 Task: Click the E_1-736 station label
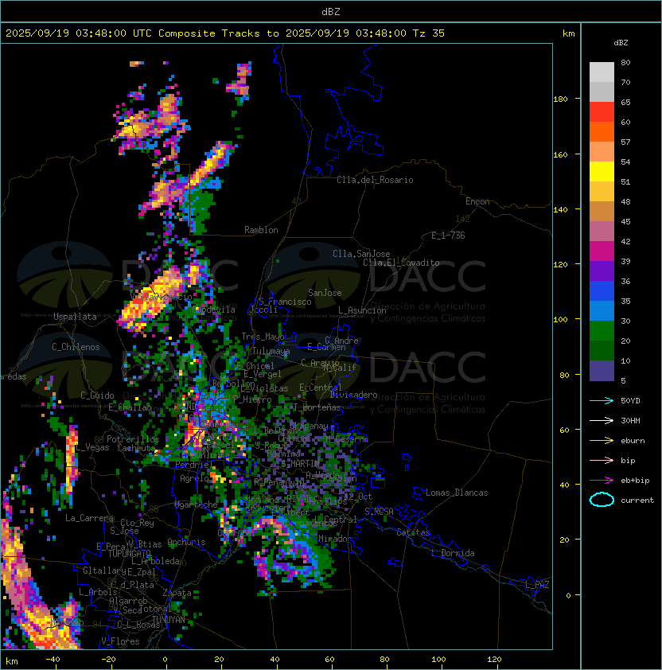click(448, 236)
